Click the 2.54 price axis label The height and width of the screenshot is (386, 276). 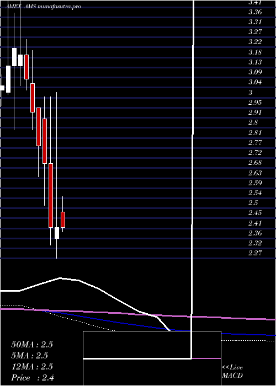255,193
